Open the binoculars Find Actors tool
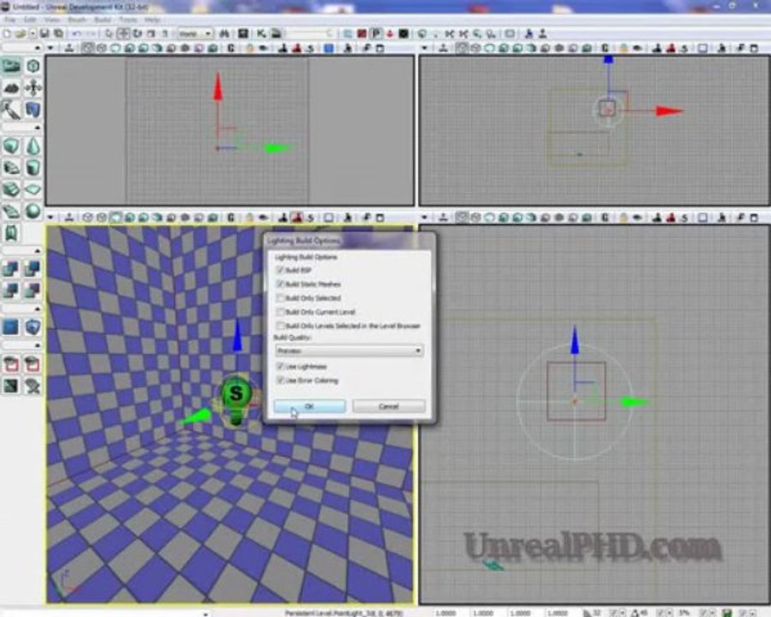771x617 pixels. 224,33
